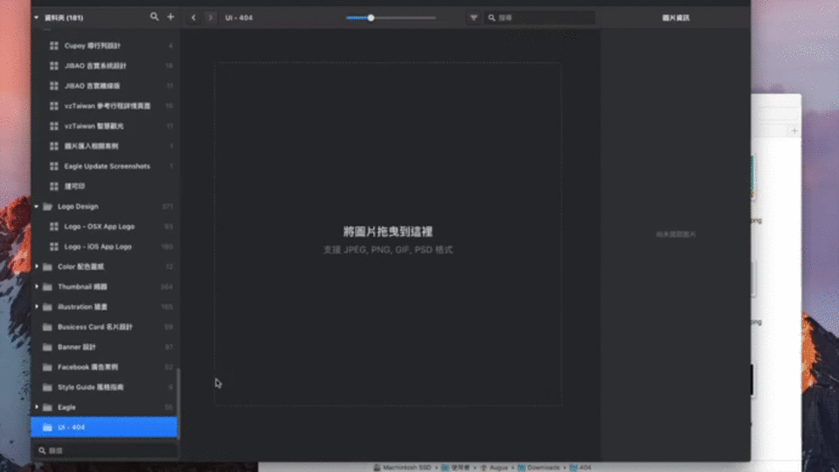
Task: Click the first JIBAO folder icon
Action: [54, 66]
